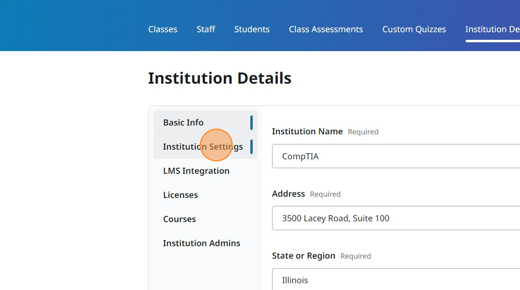Click the Required label beside Institution Name
Image resolution: width=520 pixels, height=290 pixels.
(x=363, y=132)
